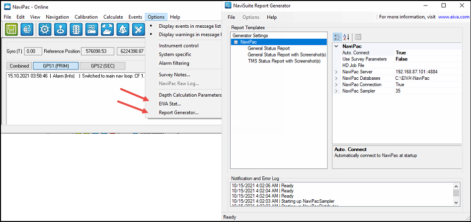The image size is (471, 222).
Task: Click the satellite toolbar icon
Action: [x=139, y=29]
